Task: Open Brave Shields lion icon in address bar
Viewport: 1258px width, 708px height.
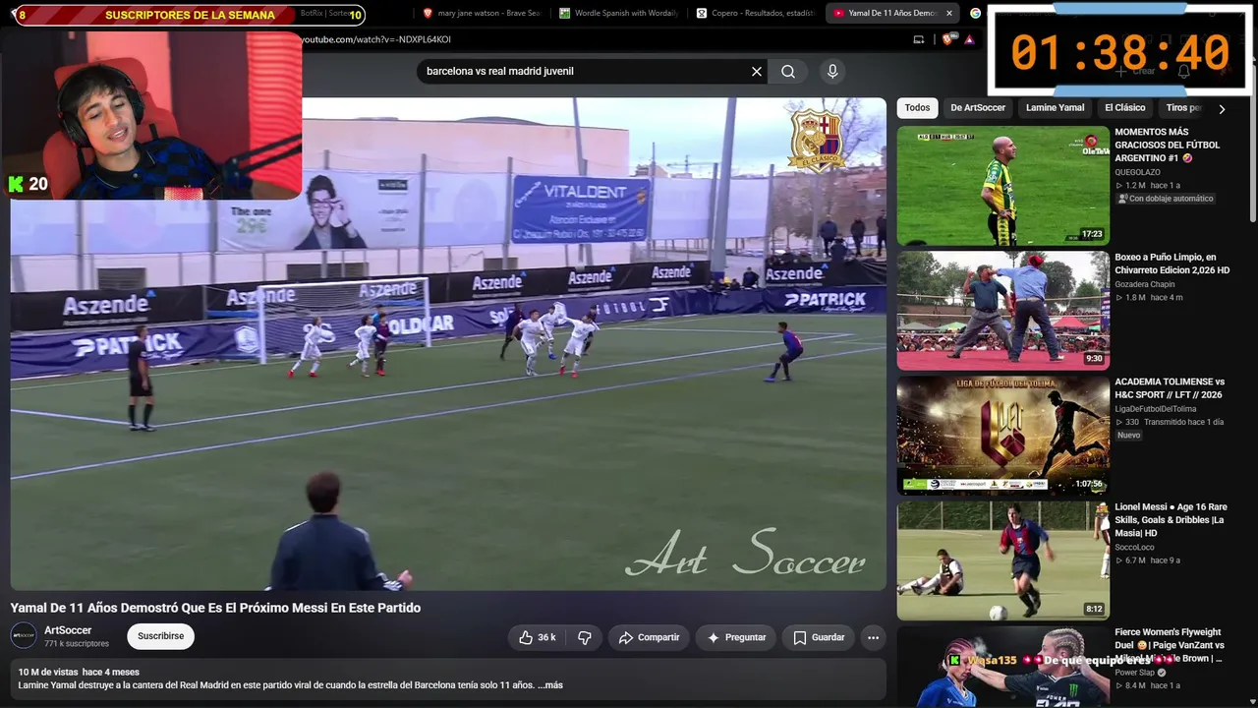Action: tap(947, 39)
